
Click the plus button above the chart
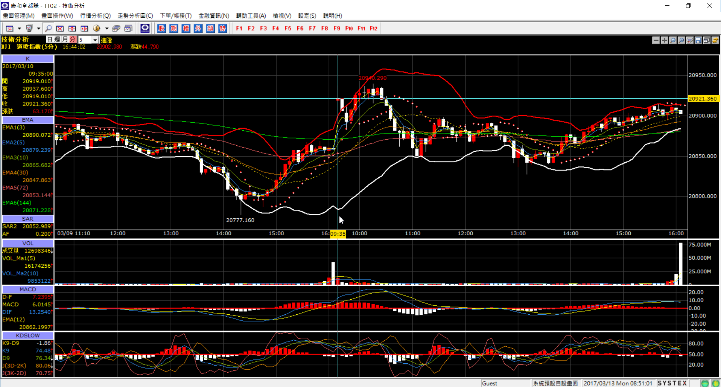click(x=665, y=40)
